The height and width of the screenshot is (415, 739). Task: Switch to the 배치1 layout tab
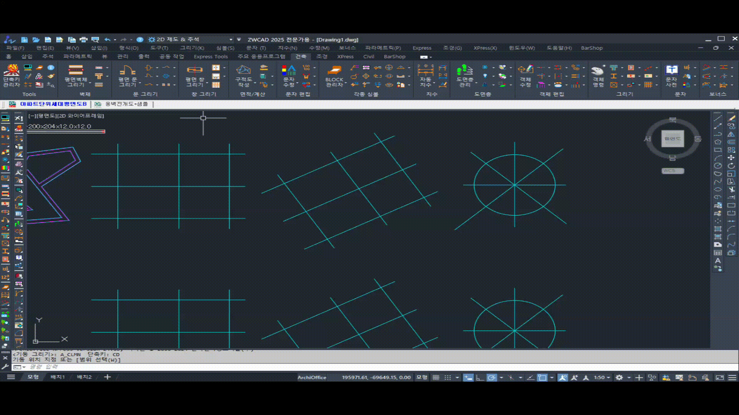58,377
